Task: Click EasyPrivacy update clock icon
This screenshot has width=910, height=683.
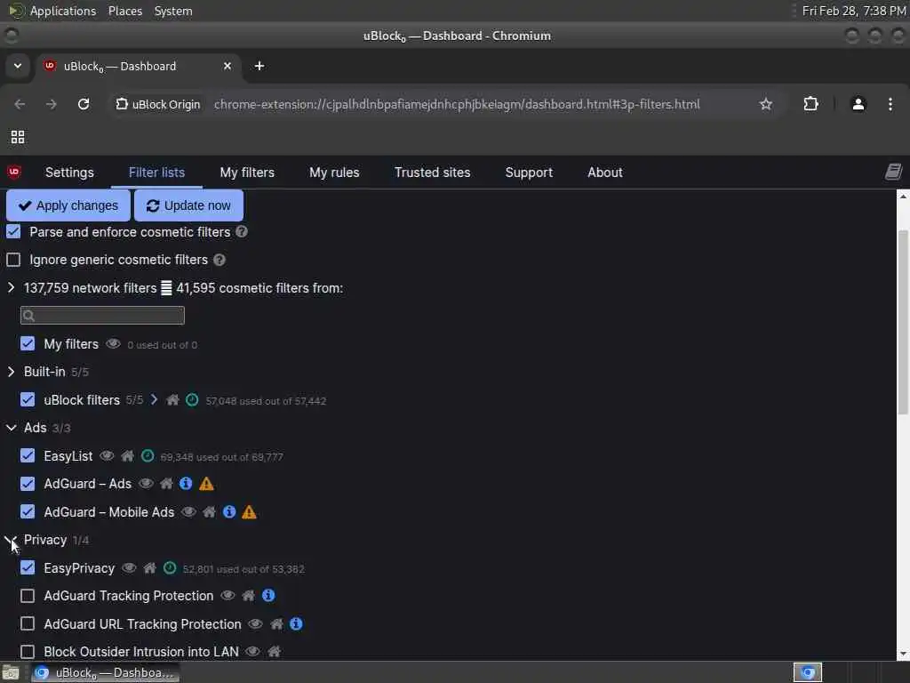Action: tap(170, 567)
